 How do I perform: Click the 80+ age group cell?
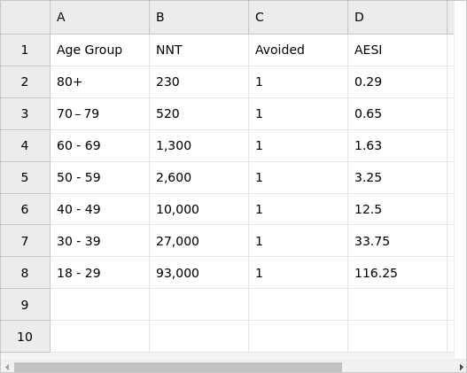coord(100,82)
